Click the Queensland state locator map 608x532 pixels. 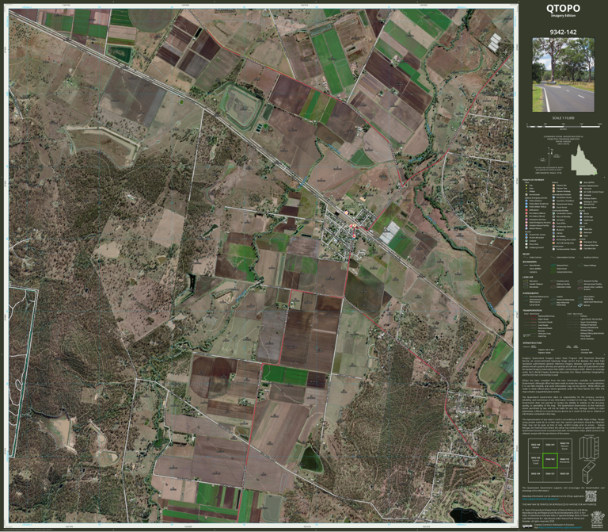[x=584, y=160]
